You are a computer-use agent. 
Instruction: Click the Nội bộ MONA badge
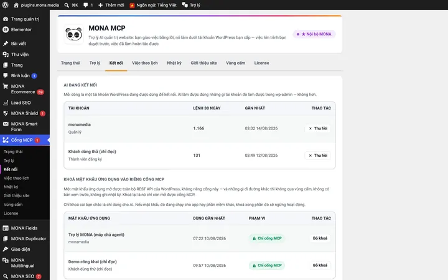point(314,34)
